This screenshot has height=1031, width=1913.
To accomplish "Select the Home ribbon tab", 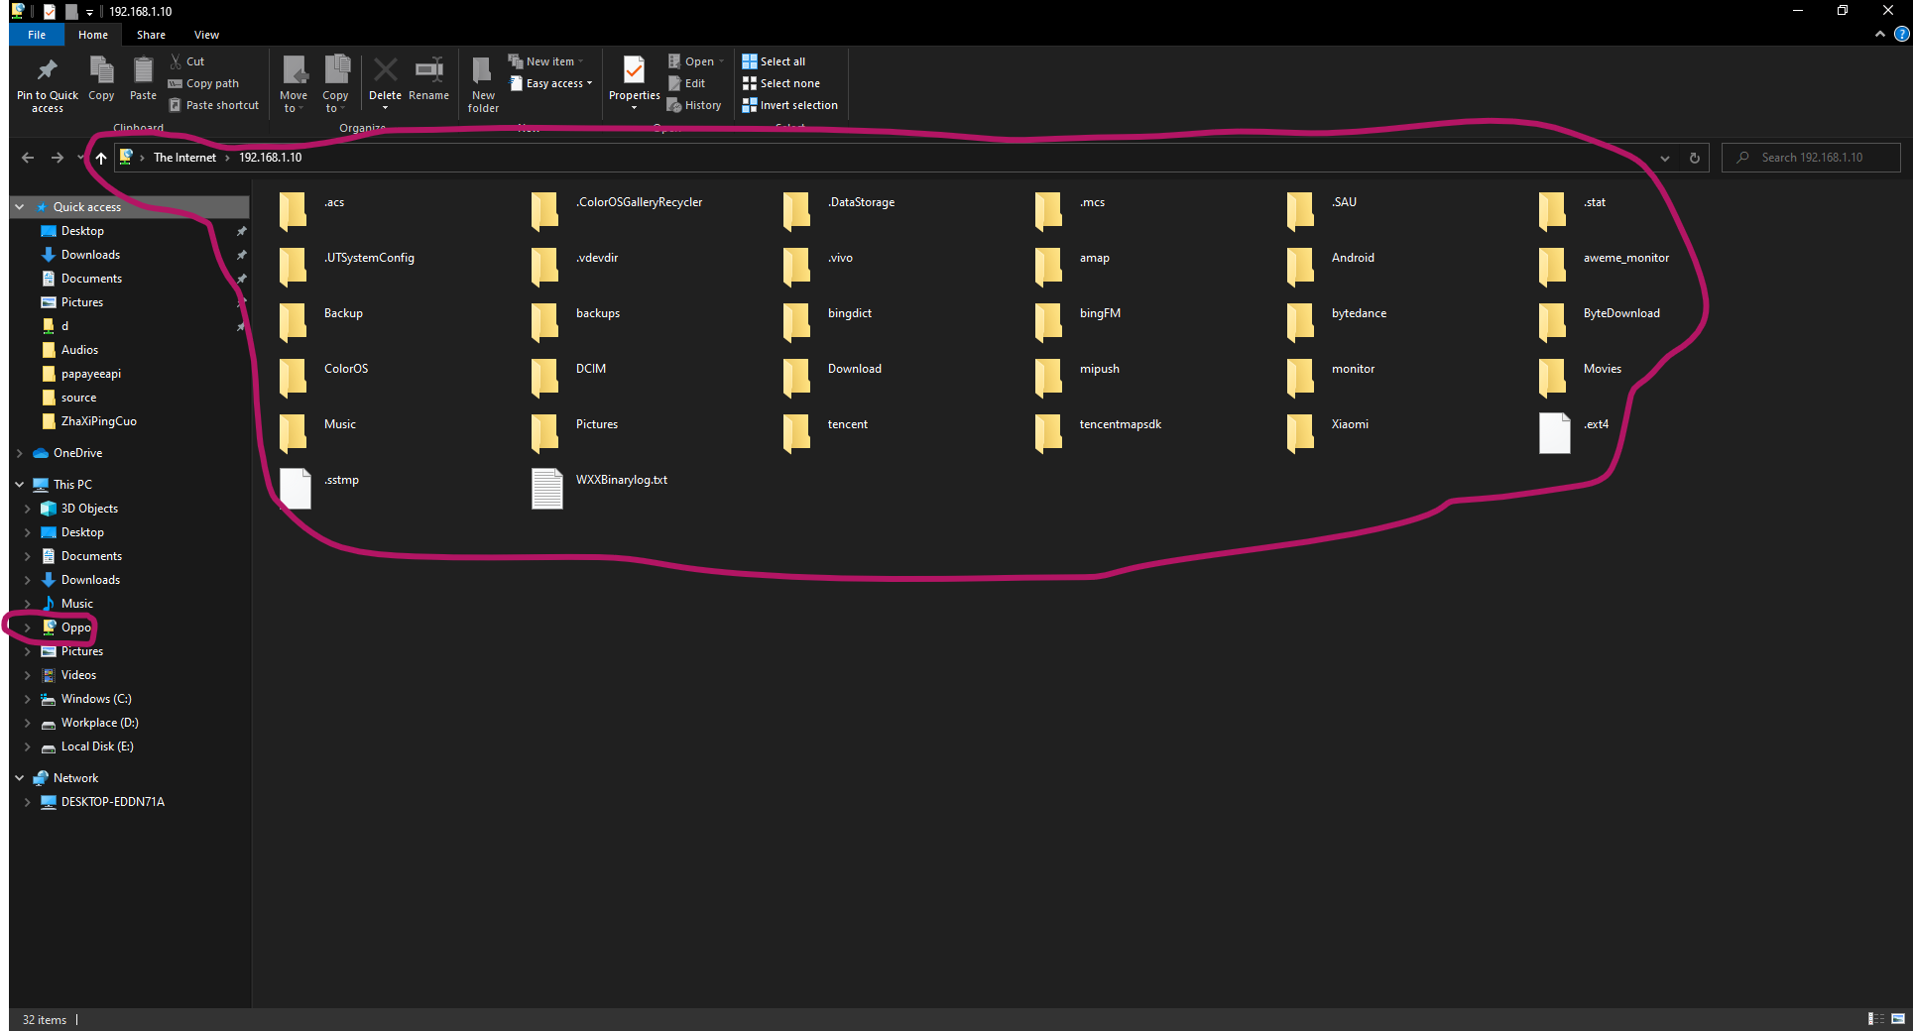I will (93, 35).
